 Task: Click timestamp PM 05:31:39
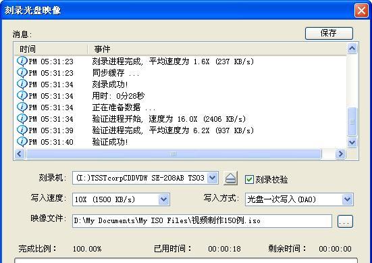[51, 130]
